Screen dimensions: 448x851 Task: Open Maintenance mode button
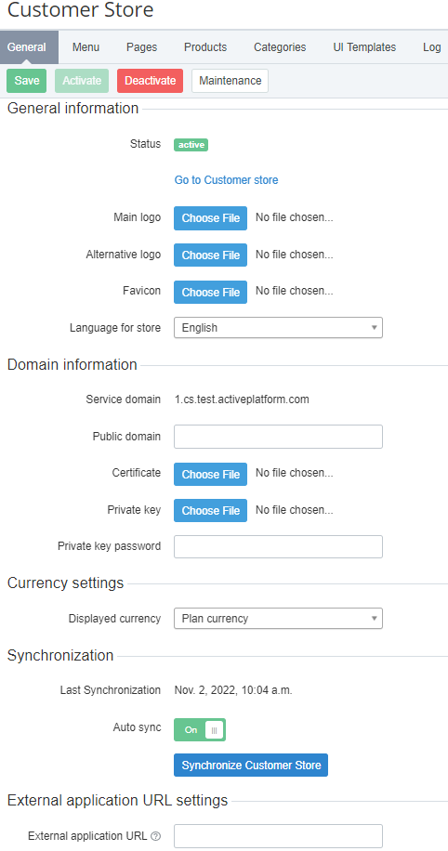point(231,81)
